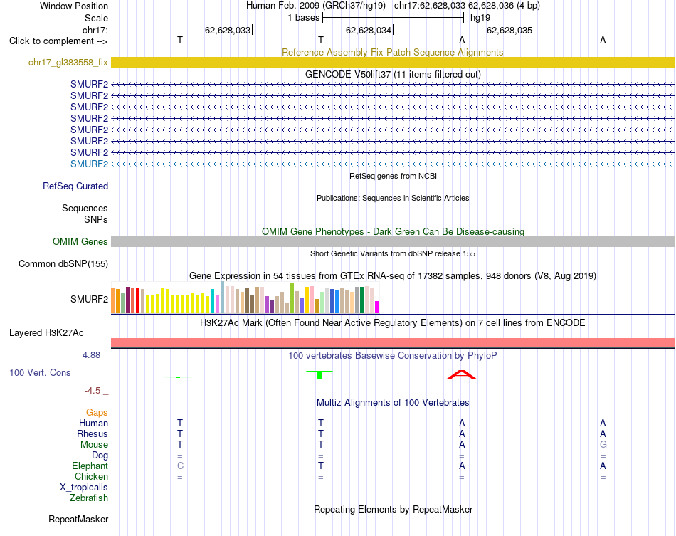
Task: Click the X_tropicalis species label
Action: pos(84,488)
